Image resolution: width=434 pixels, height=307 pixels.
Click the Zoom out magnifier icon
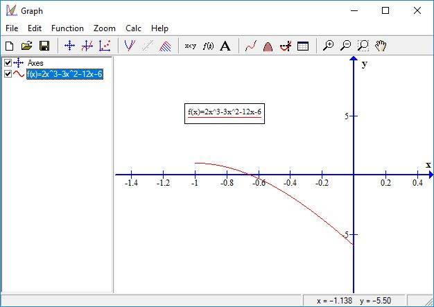click(x=345, y=46)
